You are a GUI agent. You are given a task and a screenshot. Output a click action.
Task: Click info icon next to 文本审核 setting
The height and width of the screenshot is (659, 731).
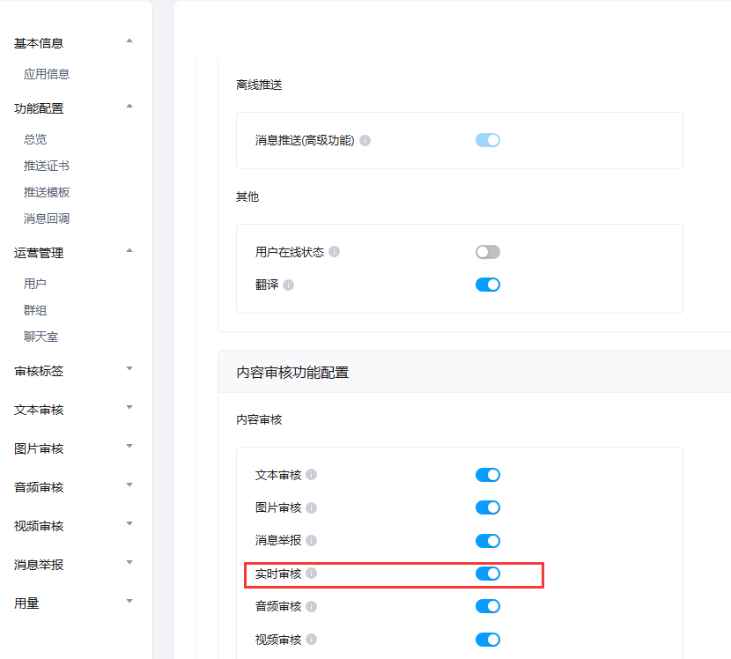(312, 475)
